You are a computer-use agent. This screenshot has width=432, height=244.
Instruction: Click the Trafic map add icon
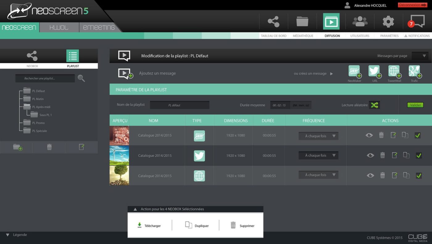click(x=414, y=71)
